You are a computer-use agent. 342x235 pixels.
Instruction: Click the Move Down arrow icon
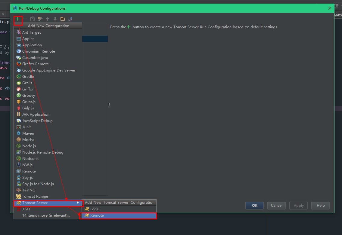pyautogui.click(x=55, y=19)
